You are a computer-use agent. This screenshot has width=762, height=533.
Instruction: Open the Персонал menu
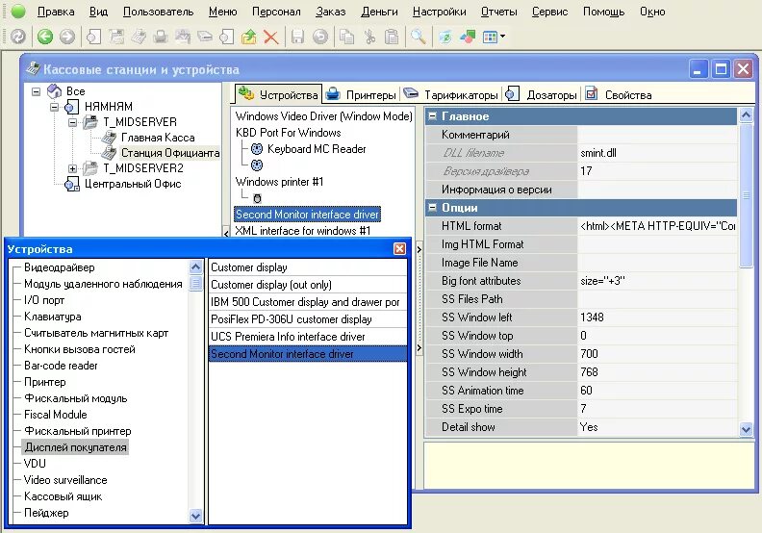coord(276,12)
